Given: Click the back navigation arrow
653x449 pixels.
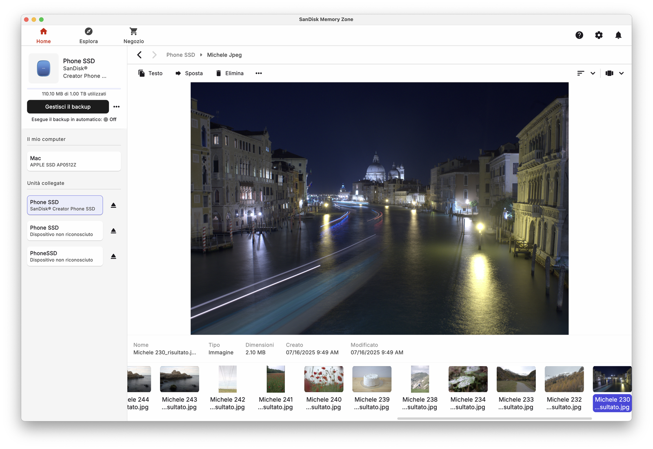Looking at the screenshot, I should 140,55.
